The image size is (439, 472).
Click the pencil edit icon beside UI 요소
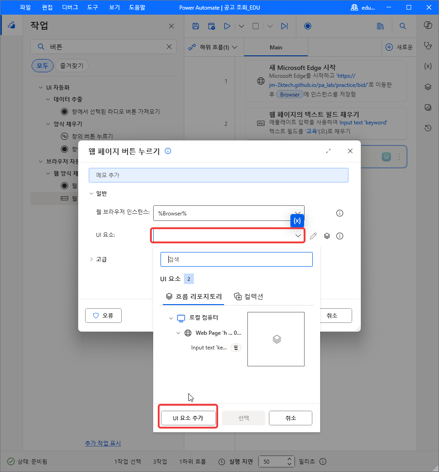tap(313, 236)
